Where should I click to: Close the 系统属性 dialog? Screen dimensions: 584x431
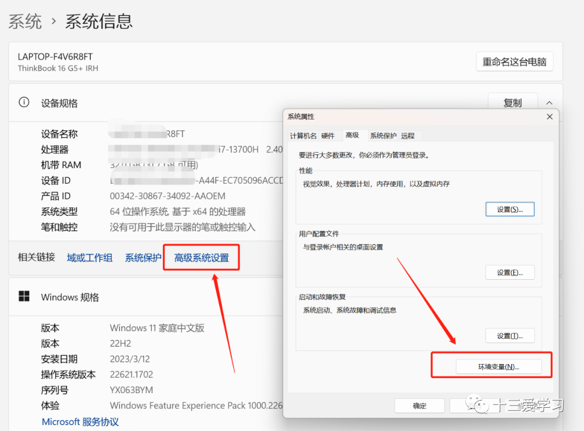pos(550,116)
